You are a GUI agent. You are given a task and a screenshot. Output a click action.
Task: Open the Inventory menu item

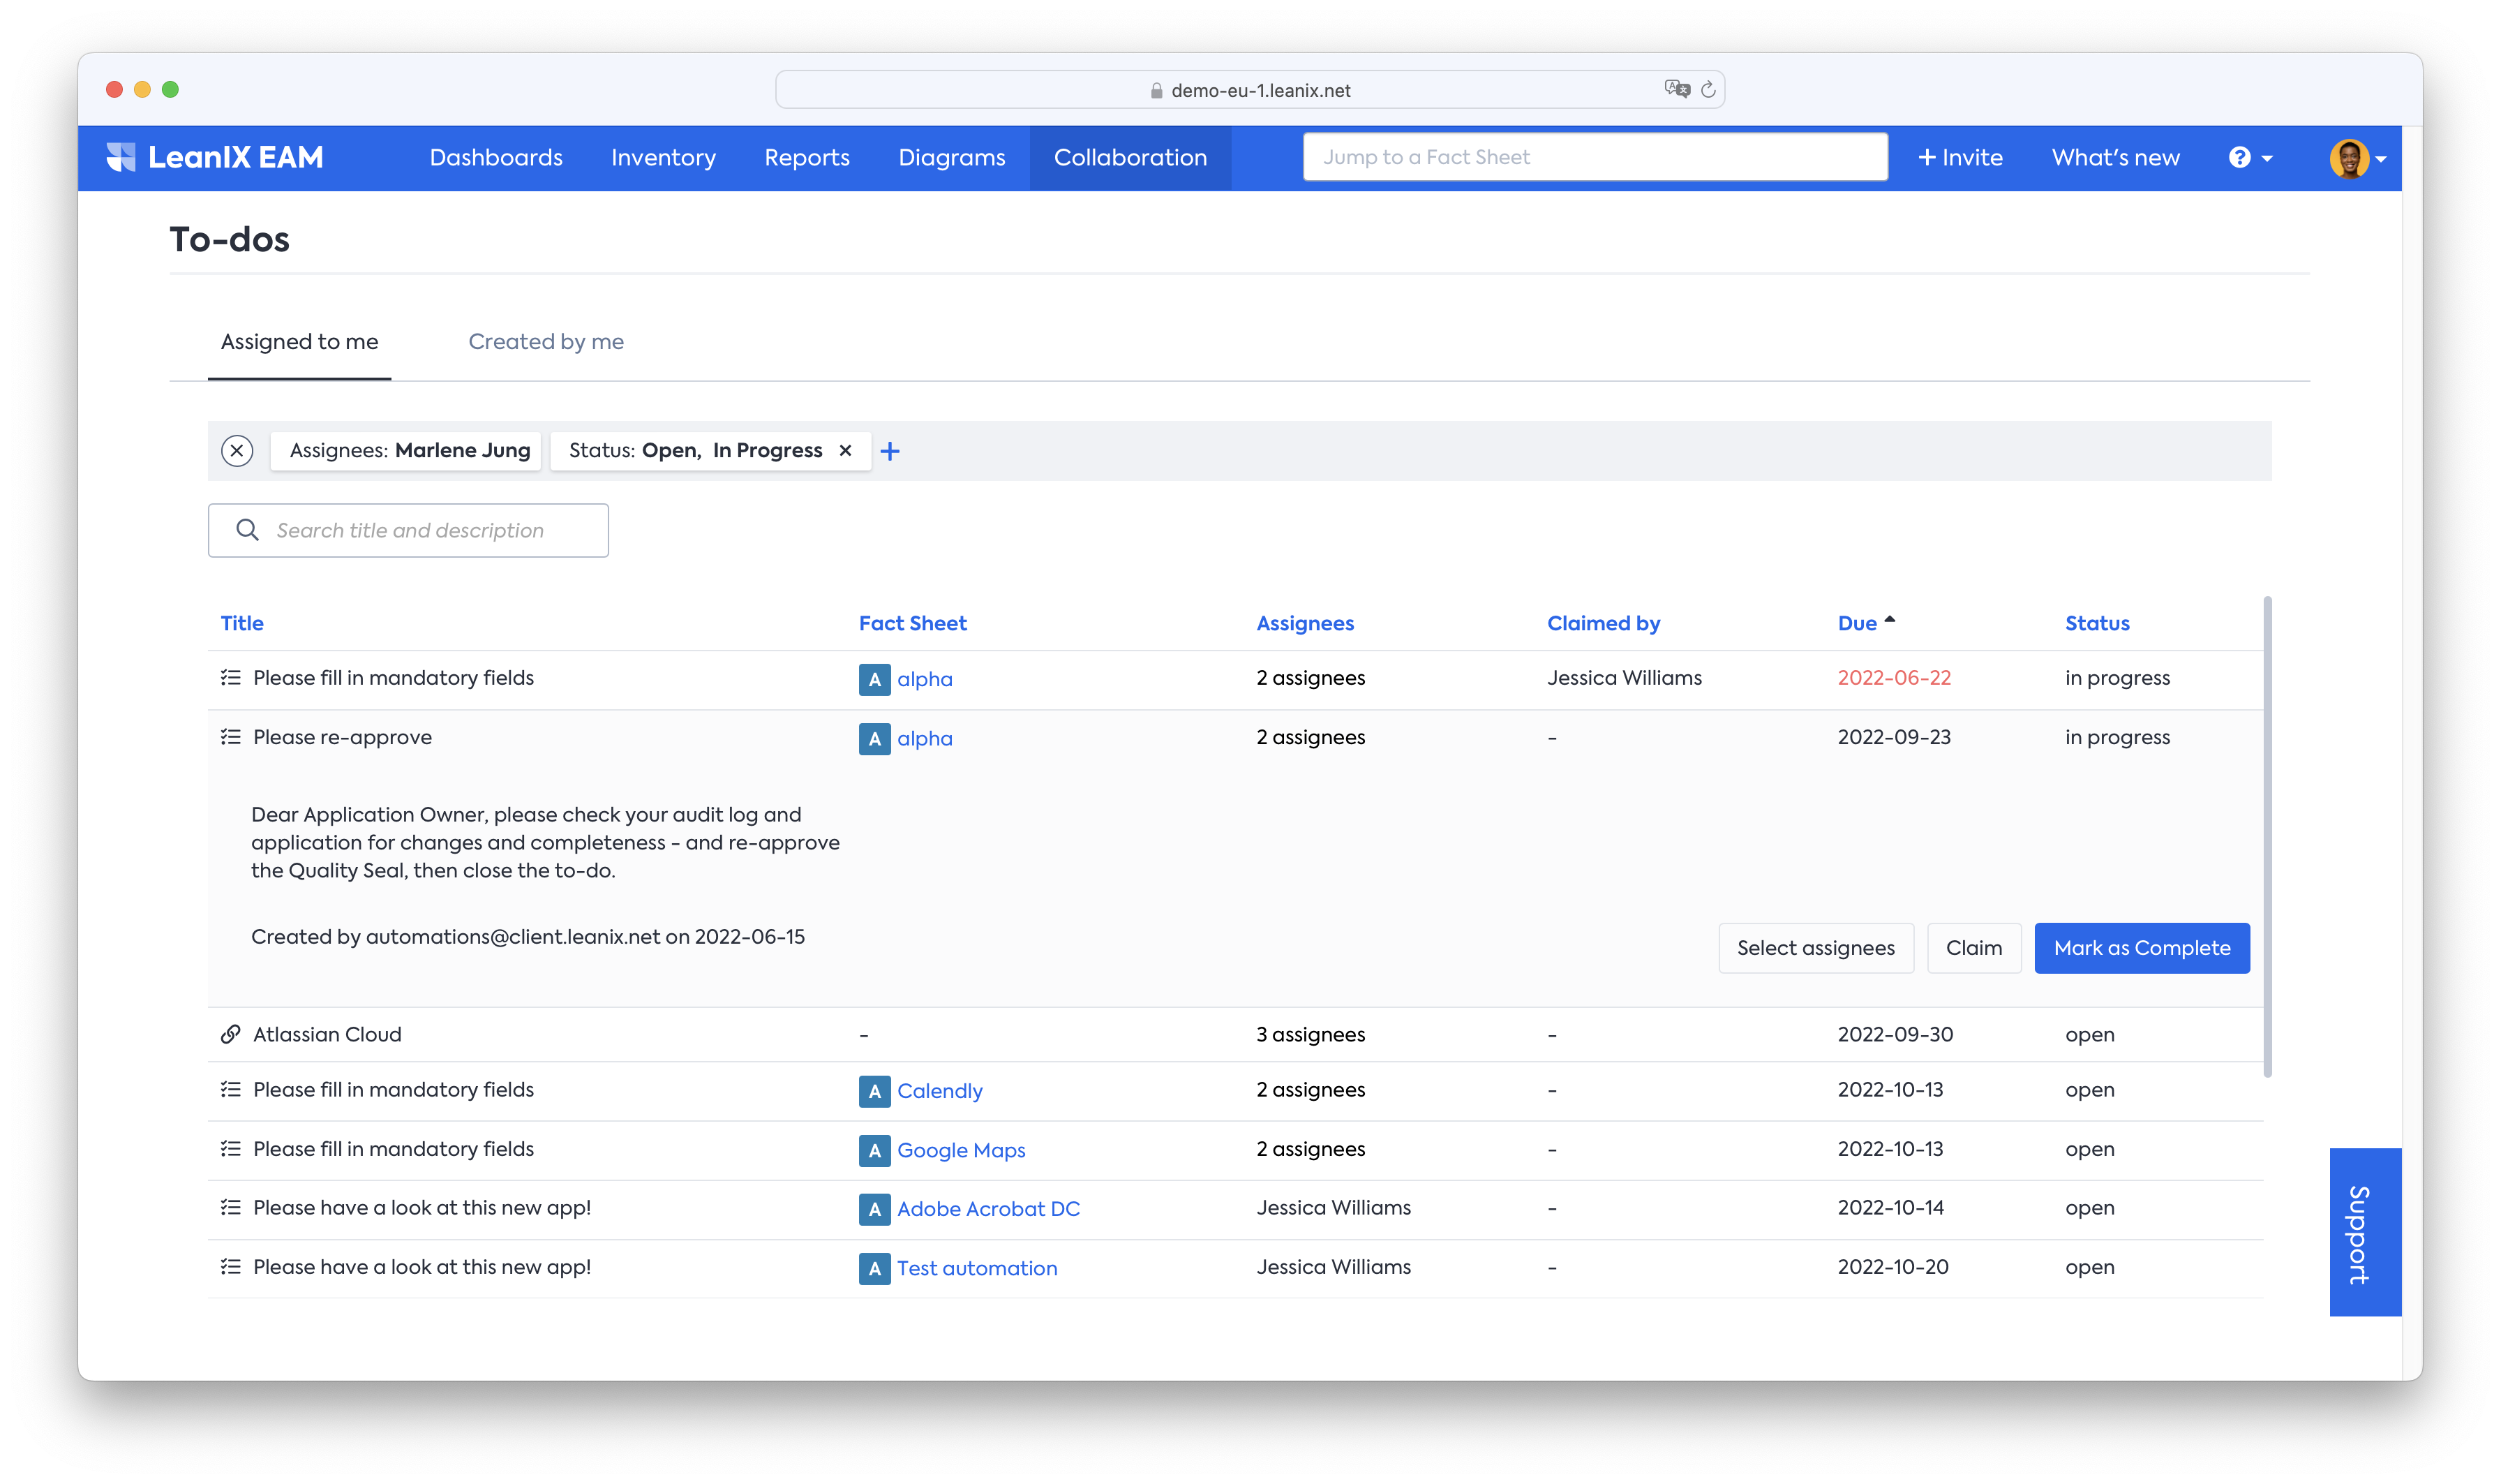pyautogui.click(x=663, y=158)
